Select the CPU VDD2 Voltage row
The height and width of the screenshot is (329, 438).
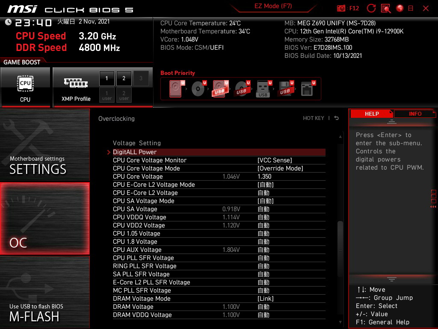219,225
